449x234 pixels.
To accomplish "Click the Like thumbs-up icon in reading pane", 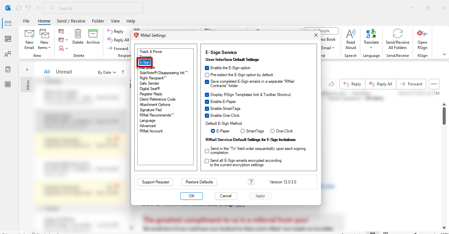I will 332,84.
